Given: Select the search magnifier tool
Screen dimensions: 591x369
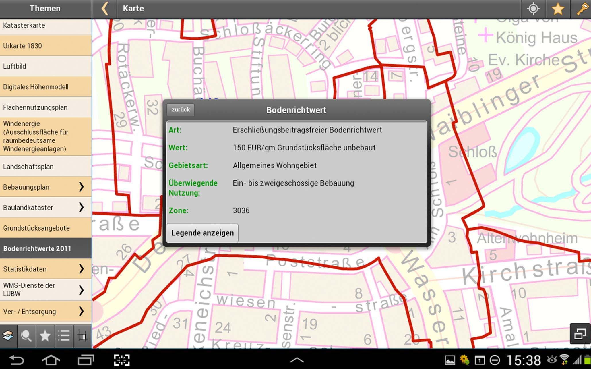Looking at the screenshot, I should pos(27,336).
